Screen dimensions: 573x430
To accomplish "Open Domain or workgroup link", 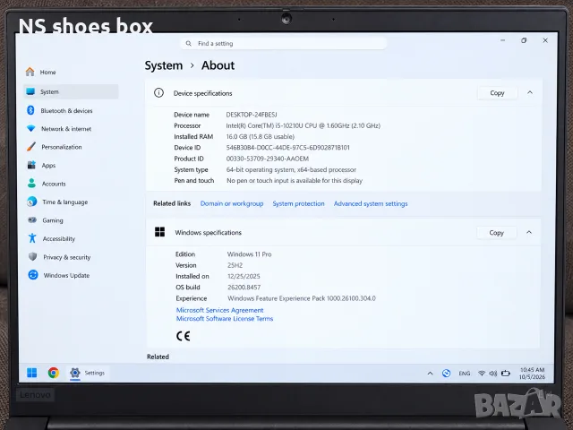I will (232, 203).
